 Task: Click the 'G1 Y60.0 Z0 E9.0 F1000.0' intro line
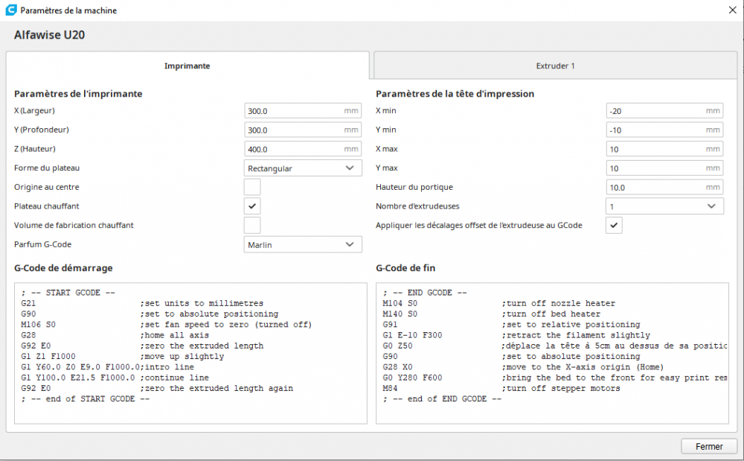108,367
